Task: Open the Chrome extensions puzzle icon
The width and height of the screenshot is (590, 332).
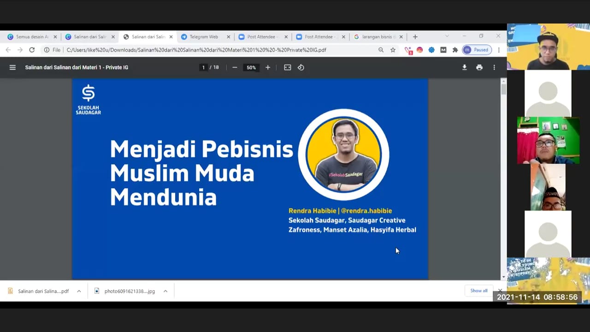Action: click(x=455, y=50)
